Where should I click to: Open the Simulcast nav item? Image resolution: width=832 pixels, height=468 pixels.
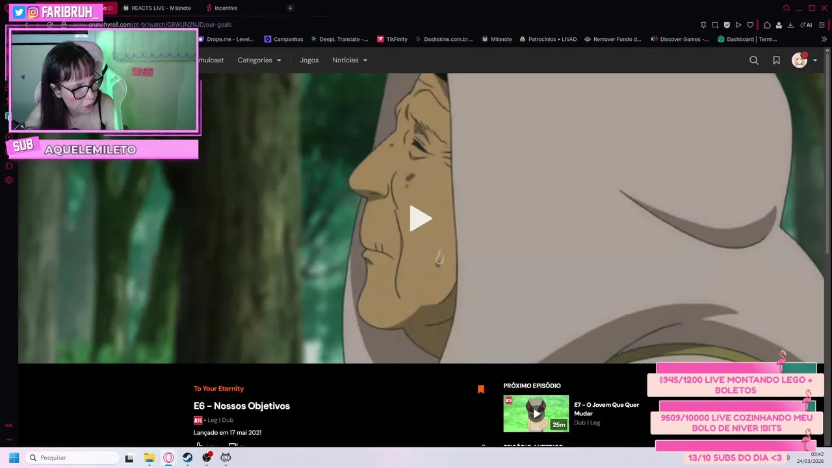click(x=211, y=60)
